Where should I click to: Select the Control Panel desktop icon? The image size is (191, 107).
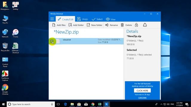[x=5, y=62]
